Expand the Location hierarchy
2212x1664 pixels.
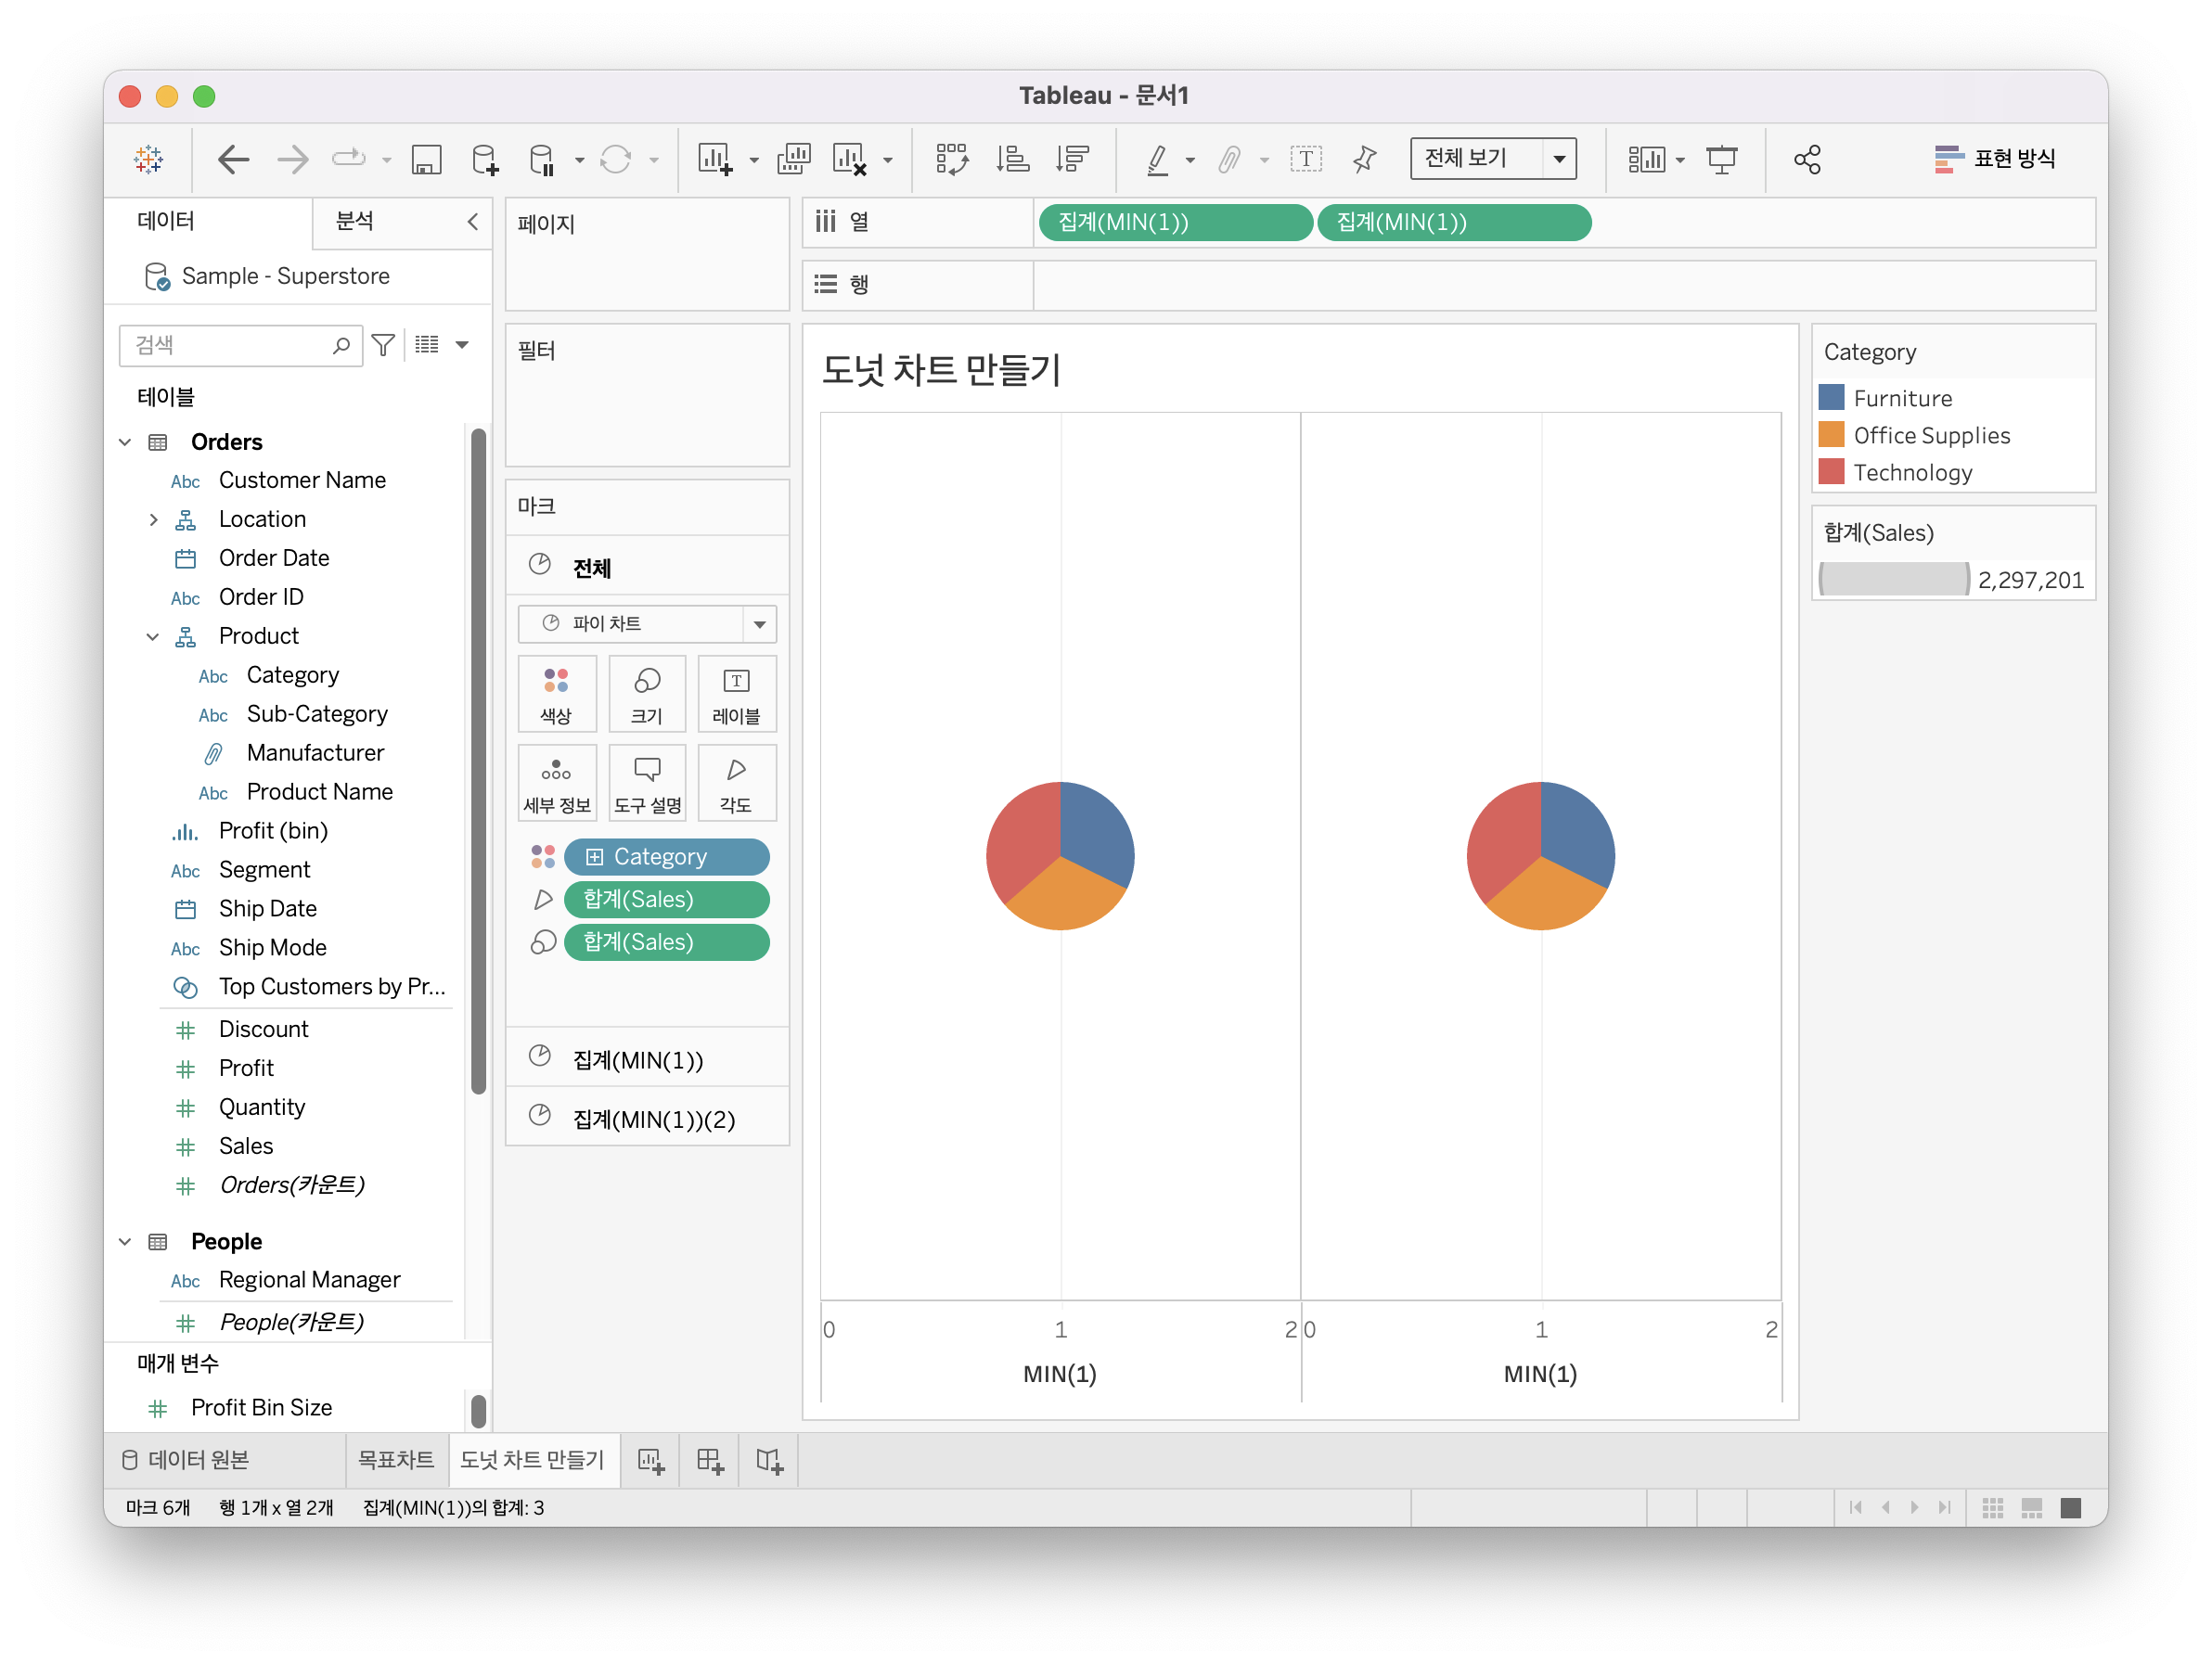pos(153,519)
